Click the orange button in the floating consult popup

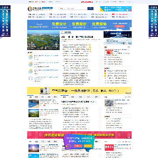[88, 146]
